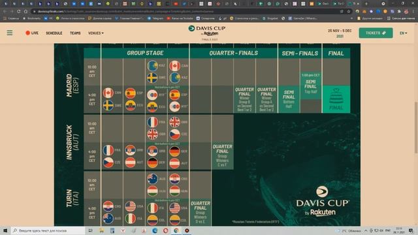Click USA flag in USA vs ITA match
This screenshot has width=418, height=235.
point(131,206)
